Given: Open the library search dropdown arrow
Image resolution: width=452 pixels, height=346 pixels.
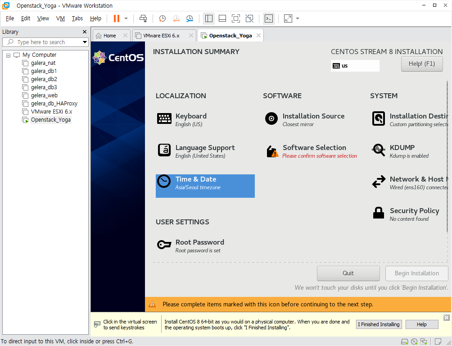Looking at the screenshot, I should point(85,42).
